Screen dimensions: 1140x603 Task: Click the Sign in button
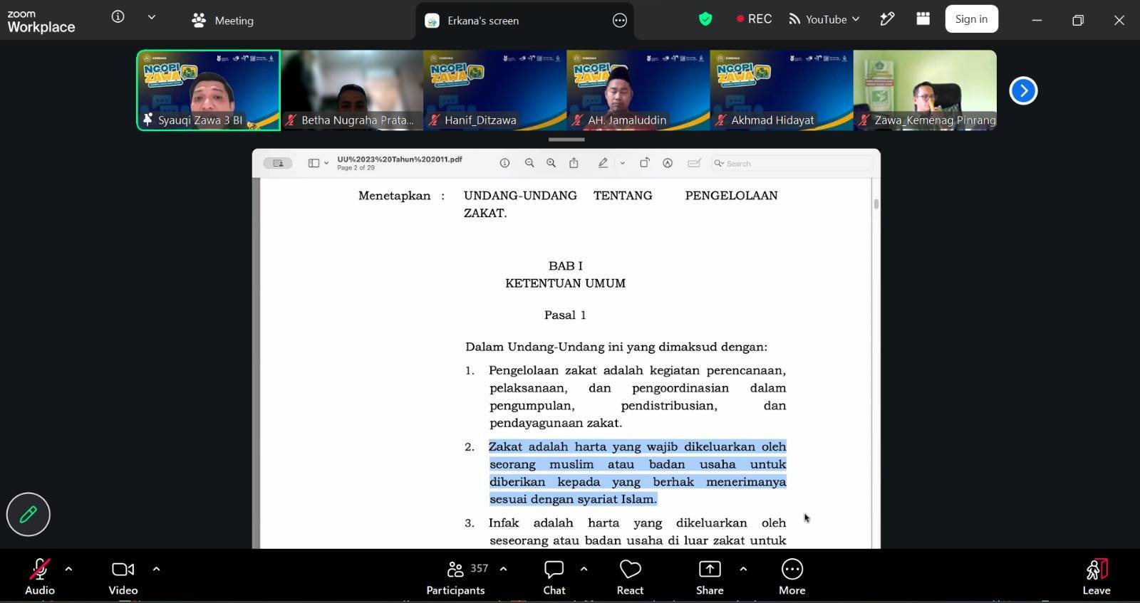(x=971, y=19)
